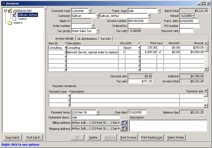The height and width of the screenshot is (148, 212).
Task: Click invoice details scrollbar down arrow
Action: tap(206, 69)
